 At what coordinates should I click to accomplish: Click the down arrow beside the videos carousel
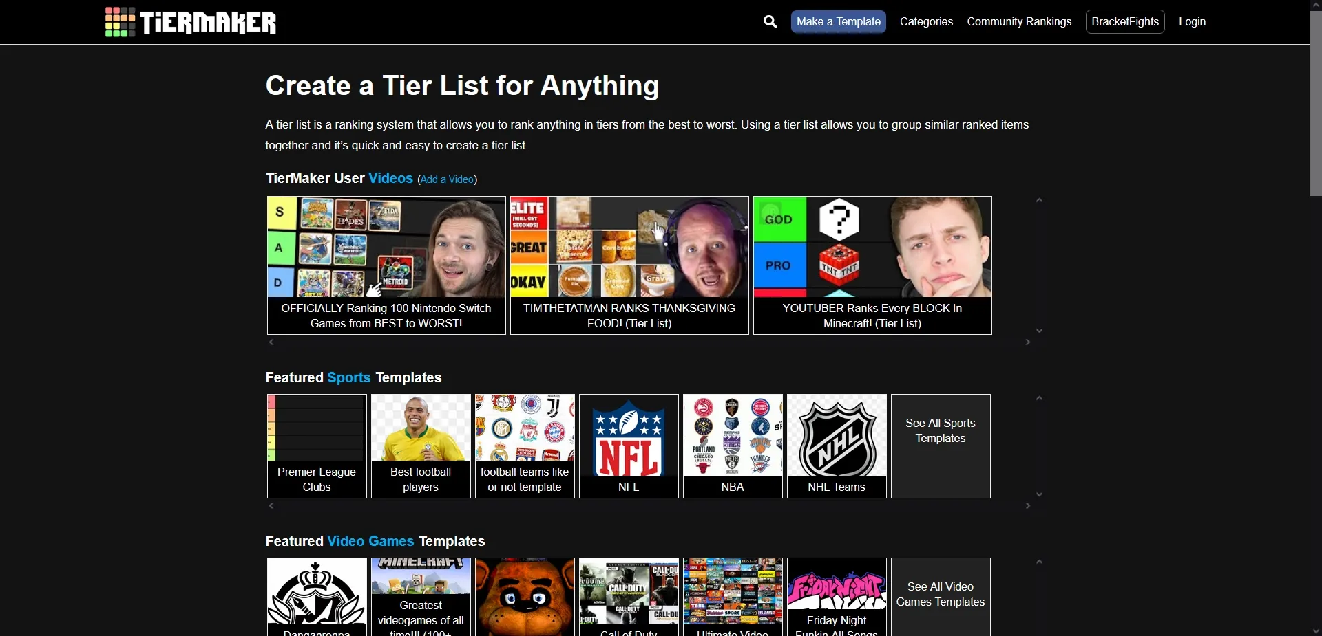point(1040,331)
